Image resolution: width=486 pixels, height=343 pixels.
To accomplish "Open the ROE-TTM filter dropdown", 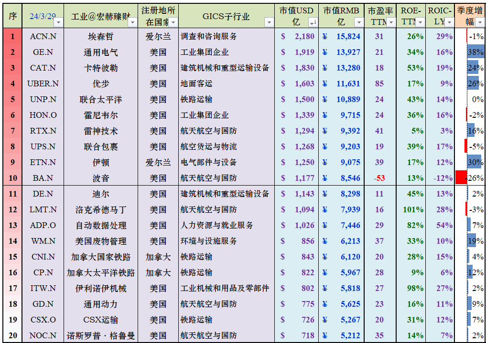I will (x=420, y=22).
